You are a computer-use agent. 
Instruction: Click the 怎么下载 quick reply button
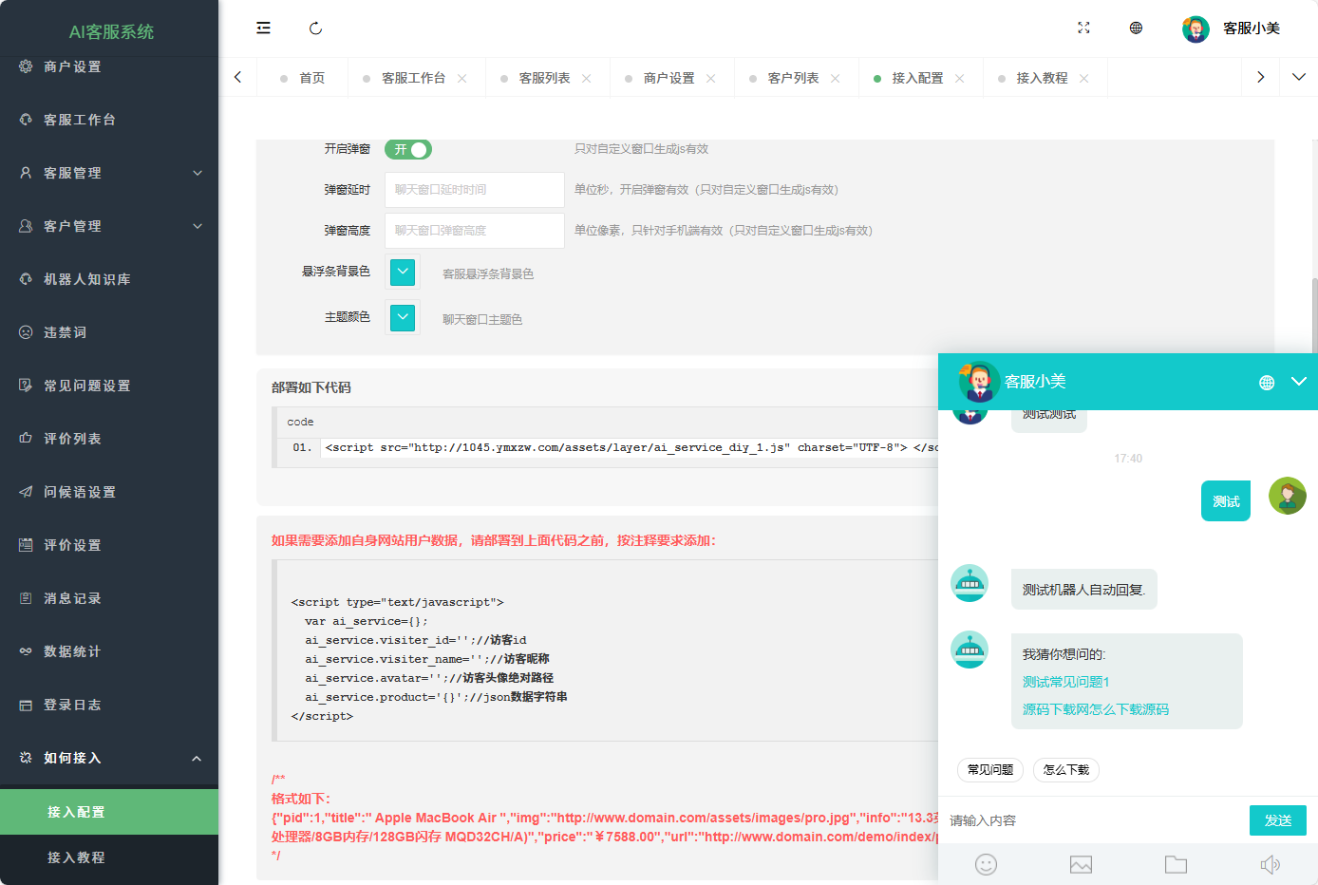pyautogui.click(x=1066, y=770)
